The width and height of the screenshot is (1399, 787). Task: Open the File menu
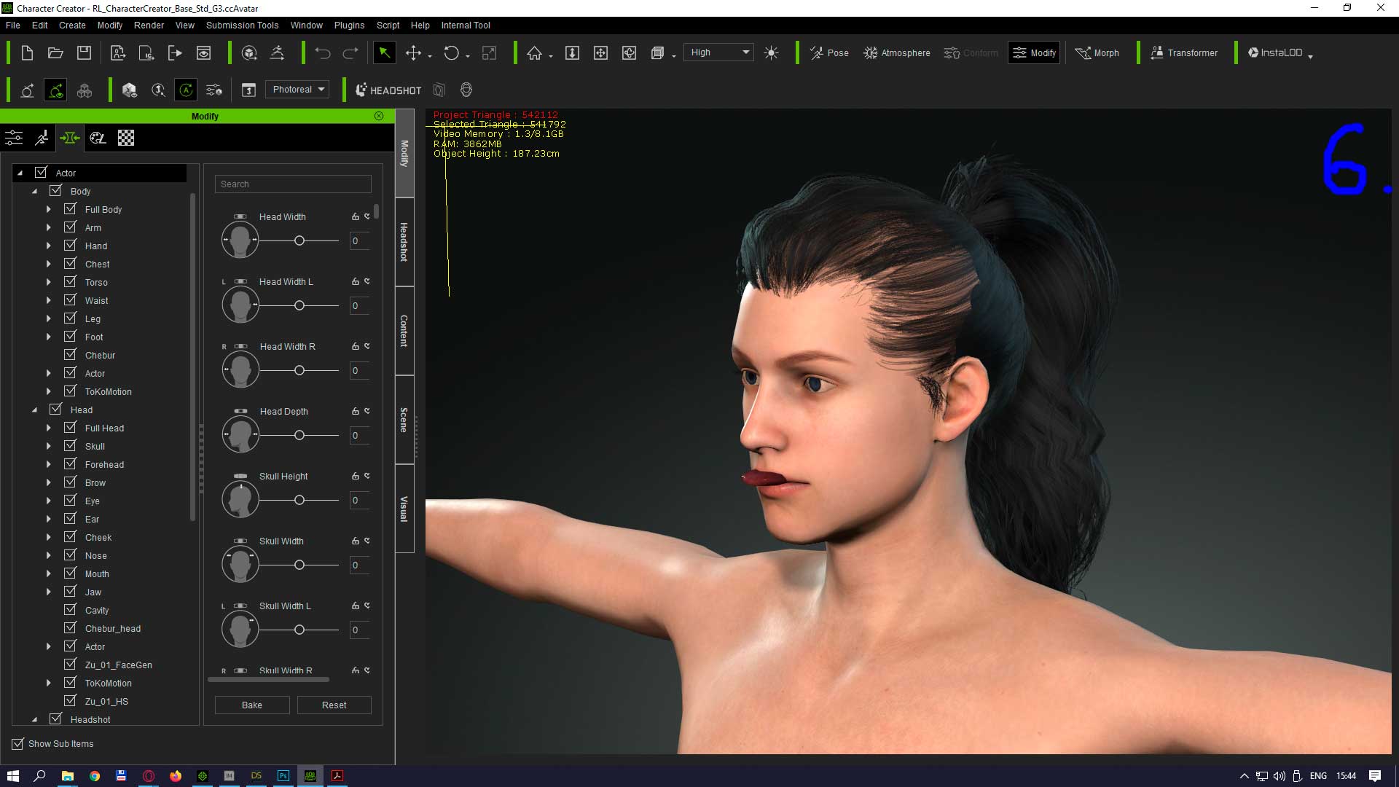pyautogui.click(x=13, y=25)
